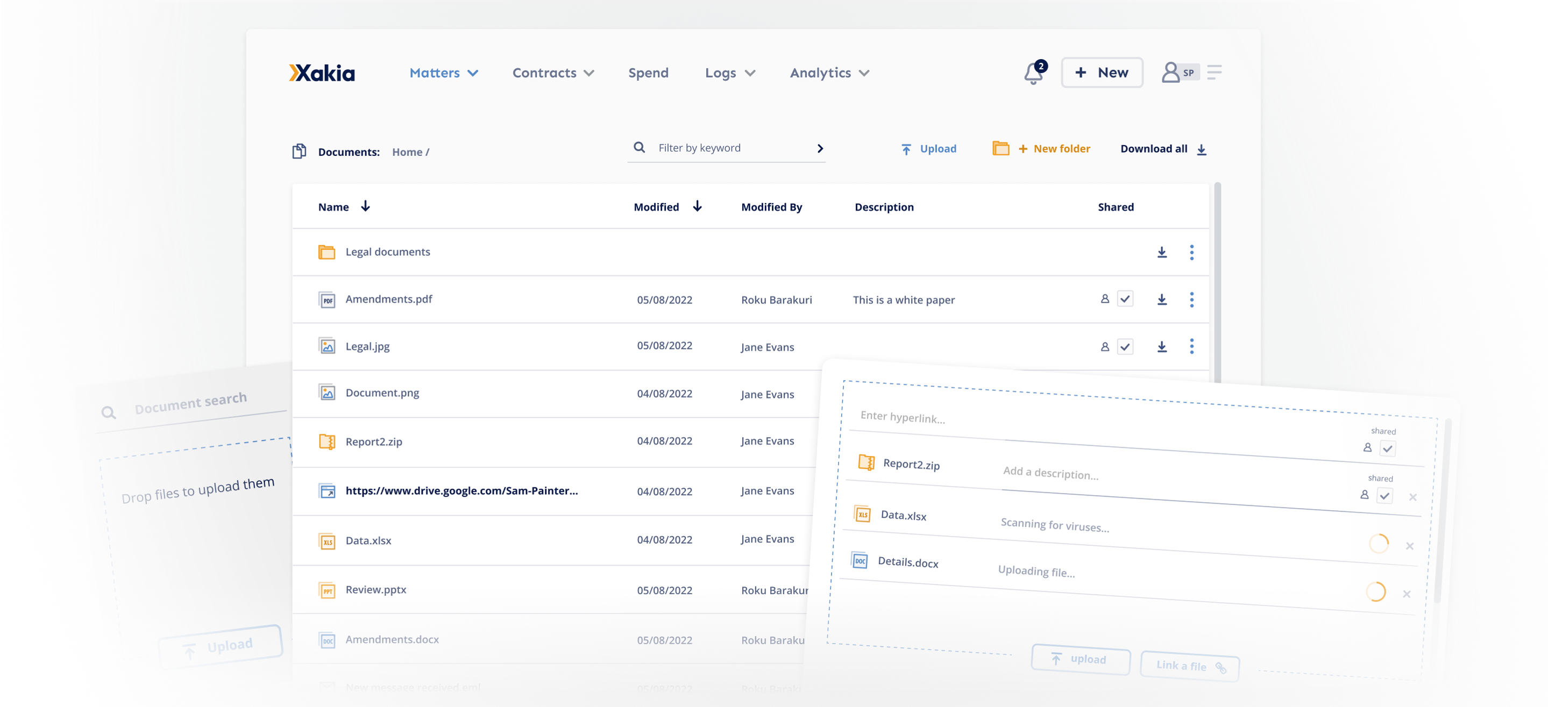Open the notifications bell
This screenshot has width=1548, height=707.
click(1034, 73)
